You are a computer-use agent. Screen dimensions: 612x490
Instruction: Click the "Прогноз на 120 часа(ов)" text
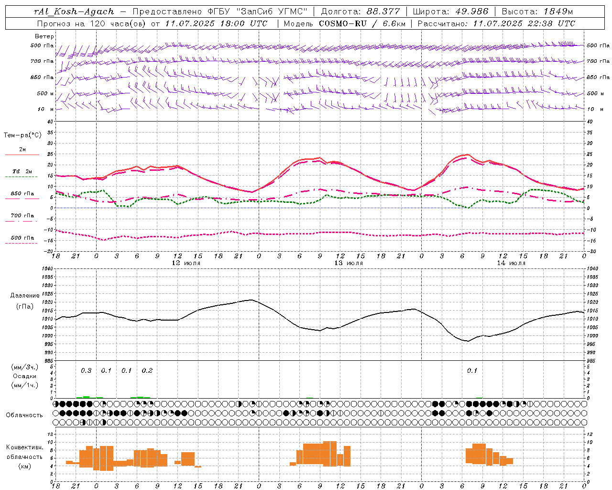(x=92, y=23)
